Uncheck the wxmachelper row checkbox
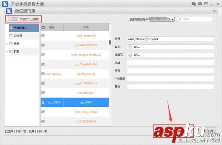The image size is (222, 145). point(43,93)
